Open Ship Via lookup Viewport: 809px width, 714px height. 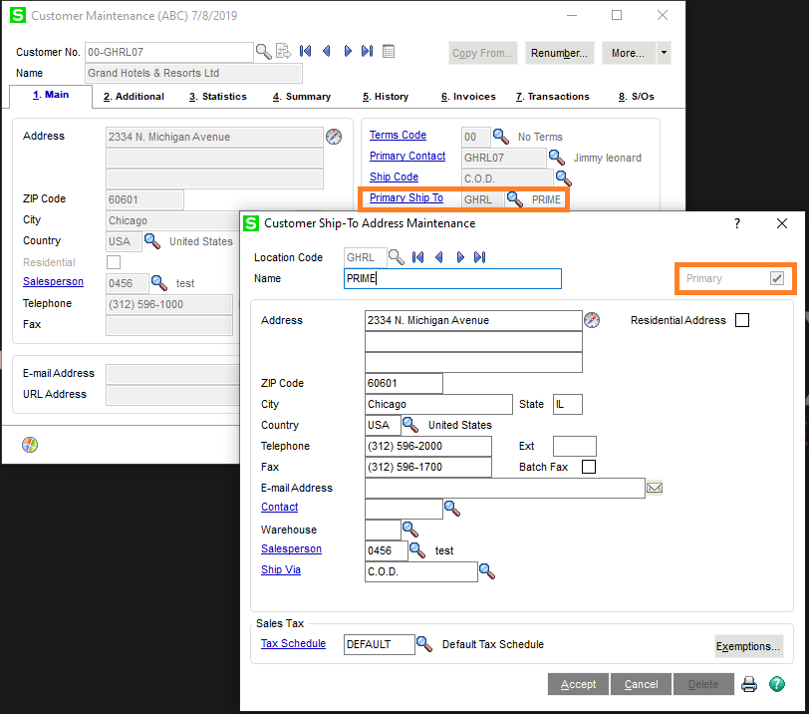click(x=487, y=571)
